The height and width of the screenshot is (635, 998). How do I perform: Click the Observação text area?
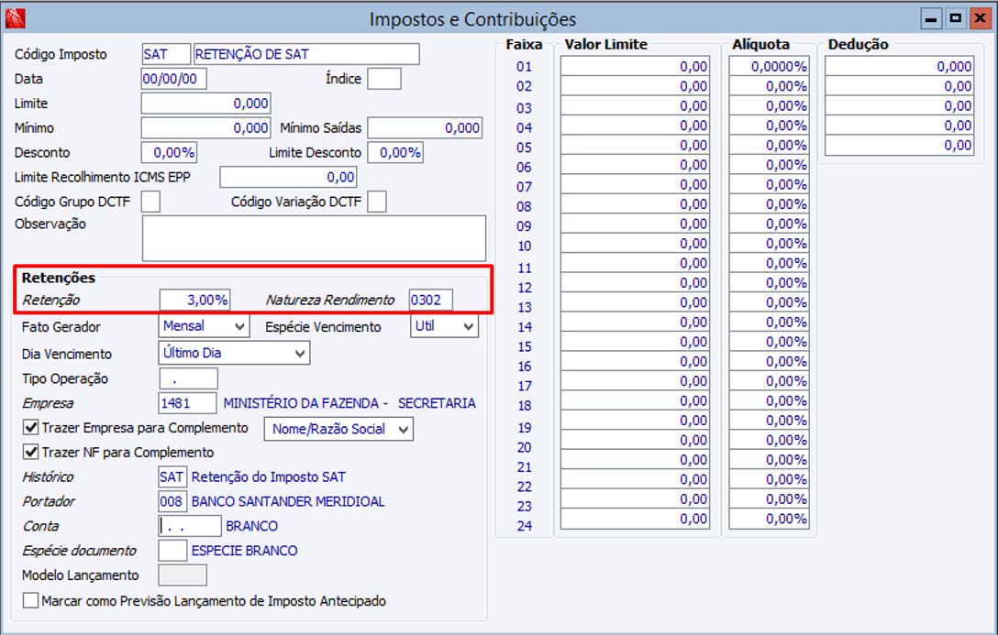tap(314, 238)
